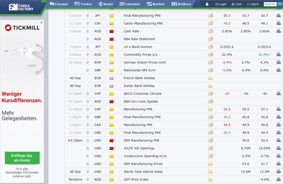Image resolution: width=283 pixels, height=184 pixels.
Task: Expand the Italian Bank Holiday detail folder
Action: [211, 86]
